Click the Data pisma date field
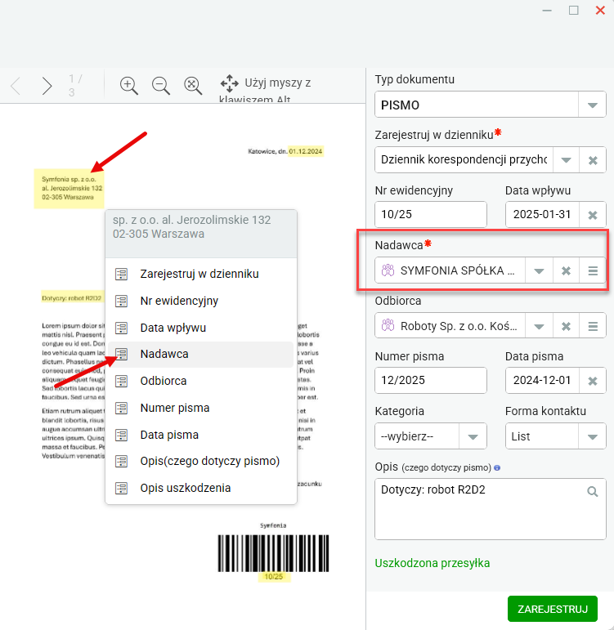614x630 pixels. [x=542, y=381]
